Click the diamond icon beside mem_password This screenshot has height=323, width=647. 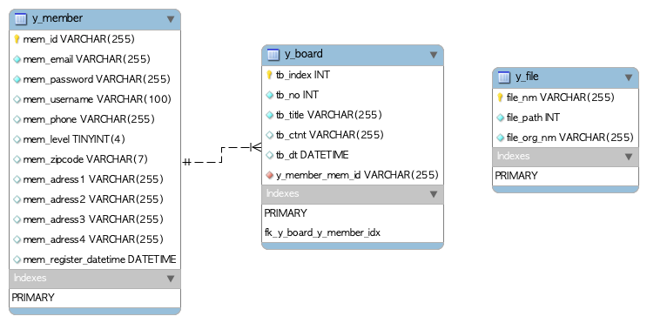[x=17, y=79]
